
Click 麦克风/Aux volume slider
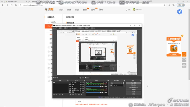click(94, 86)
